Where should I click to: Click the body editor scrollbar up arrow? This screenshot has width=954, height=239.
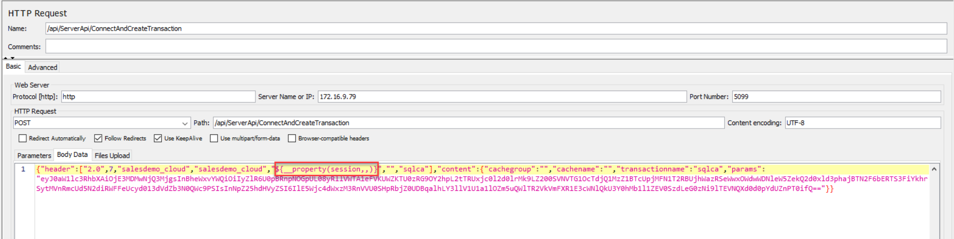point(934,169)
